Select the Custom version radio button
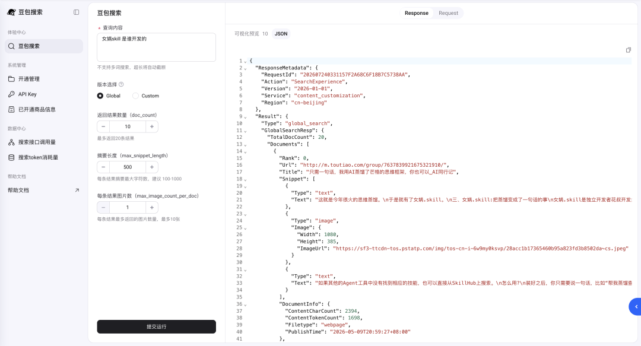The width and height of the screenshot is (641, 346). pyautogui.click(x=135, y=96)
